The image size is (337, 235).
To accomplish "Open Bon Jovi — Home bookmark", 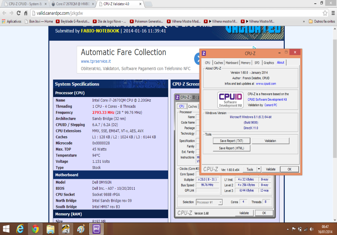I will (x=39, y=21).
